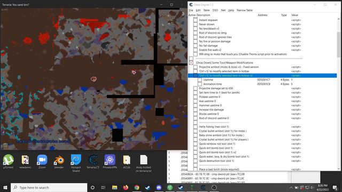
Task: Tick 'Quick destruction tool (slot 1)' checkbox
Action: [196, 161]
